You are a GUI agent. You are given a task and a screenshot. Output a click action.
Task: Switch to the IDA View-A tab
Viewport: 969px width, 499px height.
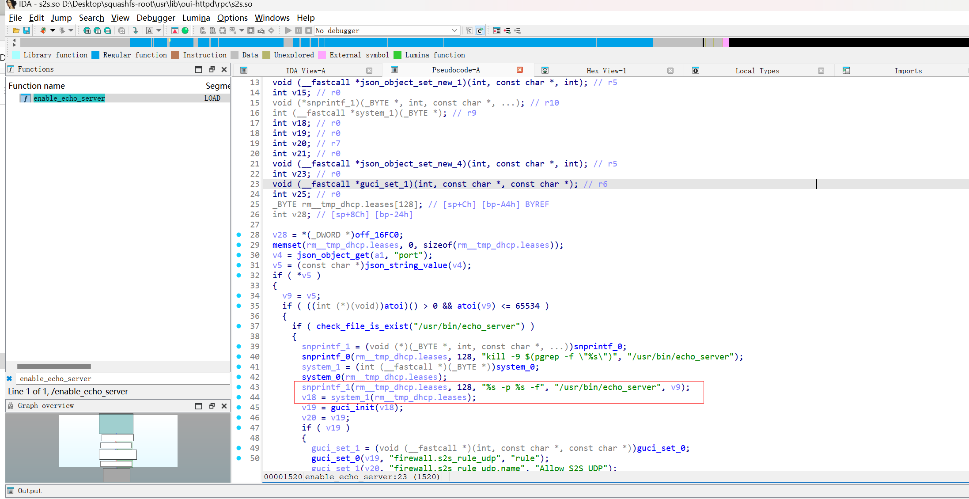point(306,71)
